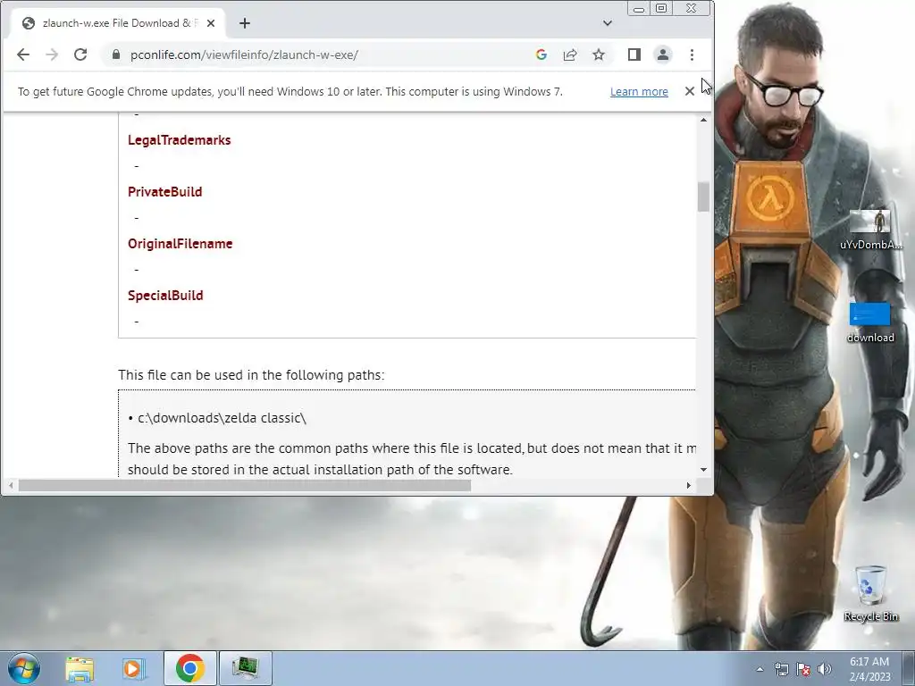Open a new tab with plus button

[245, 23]
